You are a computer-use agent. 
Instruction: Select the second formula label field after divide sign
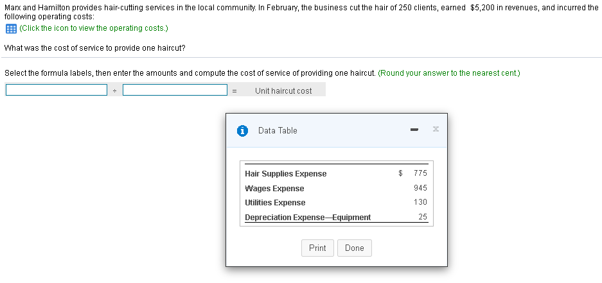(175, 90)
